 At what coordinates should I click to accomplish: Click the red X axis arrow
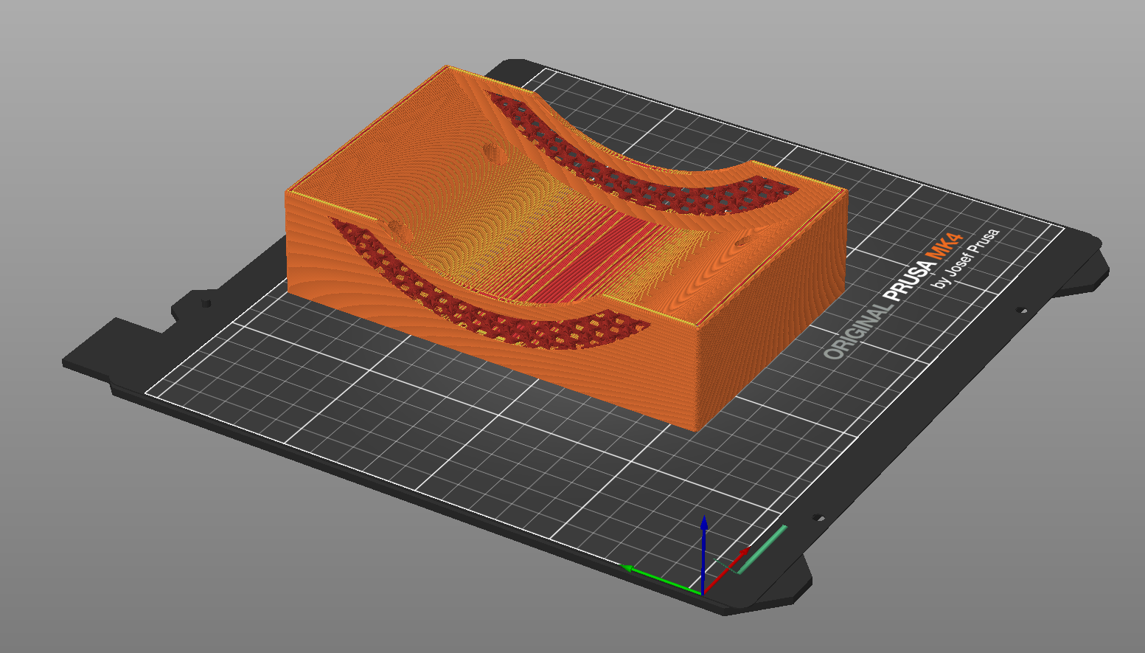coord(727,570)
